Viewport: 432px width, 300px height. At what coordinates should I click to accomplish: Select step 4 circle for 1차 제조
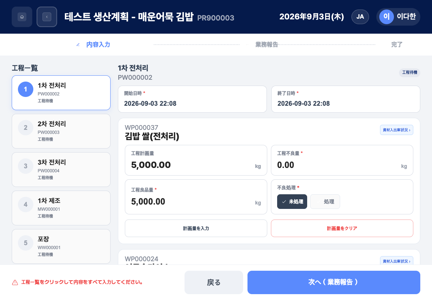(x=26, y=205)
